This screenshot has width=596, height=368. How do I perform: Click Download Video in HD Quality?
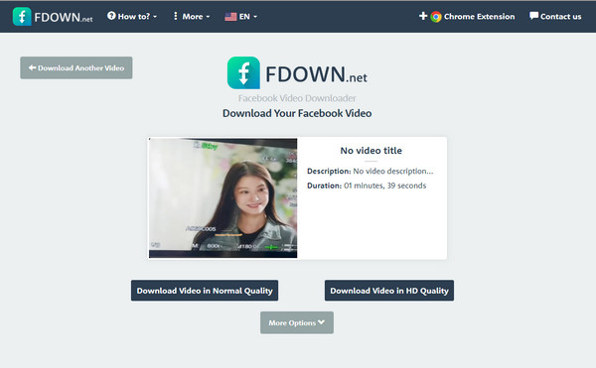[x=389, y=291]
